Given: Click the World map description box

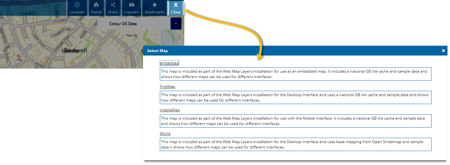Looking at the screenshot, I should click(295, 144).
